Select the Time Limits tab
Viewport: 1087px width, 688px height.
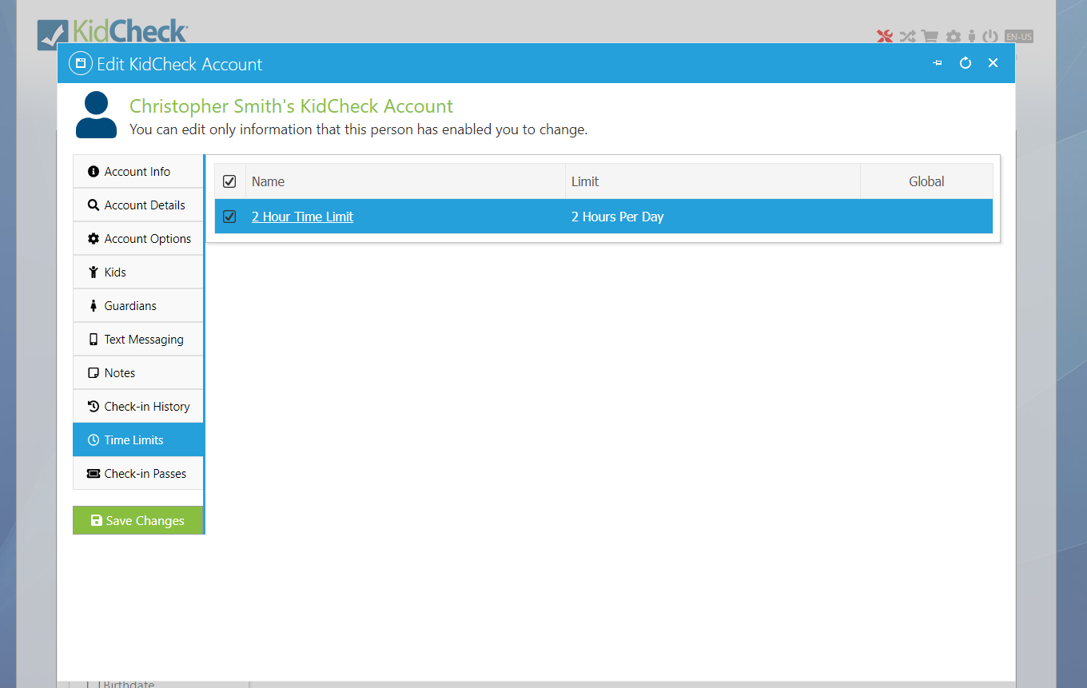pos(138,440)
